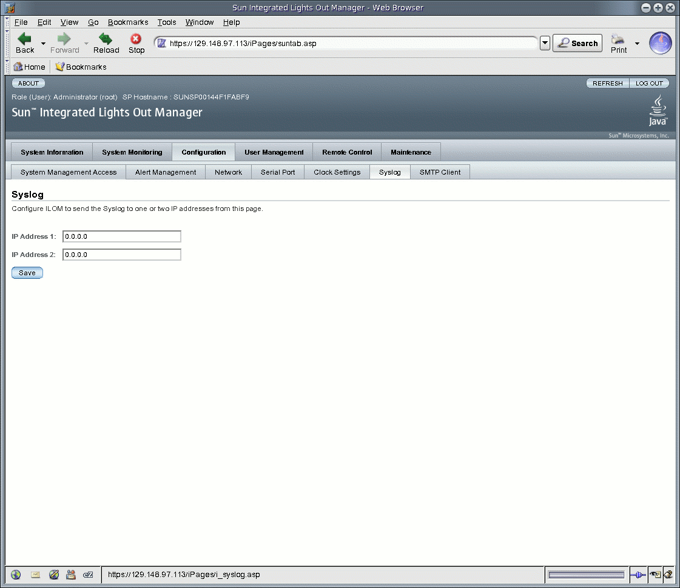Expand the Back history dropdown arrow
680x588 pixels.
[43, 43]
